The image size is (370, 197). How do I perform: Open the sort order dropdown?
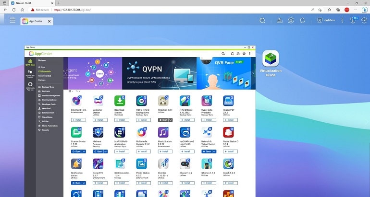click(x=78, y=91)
